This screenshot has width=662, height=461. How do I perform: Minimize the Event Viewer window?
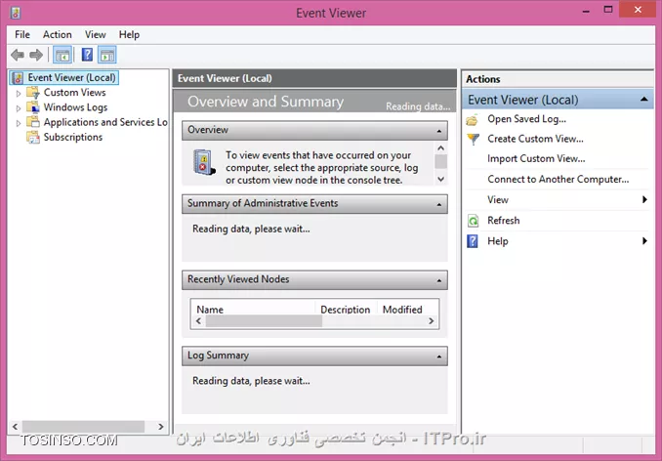(586, 11)
